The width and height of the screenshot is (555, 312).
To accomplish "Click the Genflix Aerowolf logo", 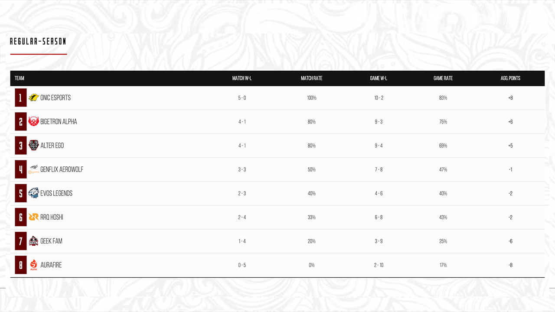I will [34, 169].
